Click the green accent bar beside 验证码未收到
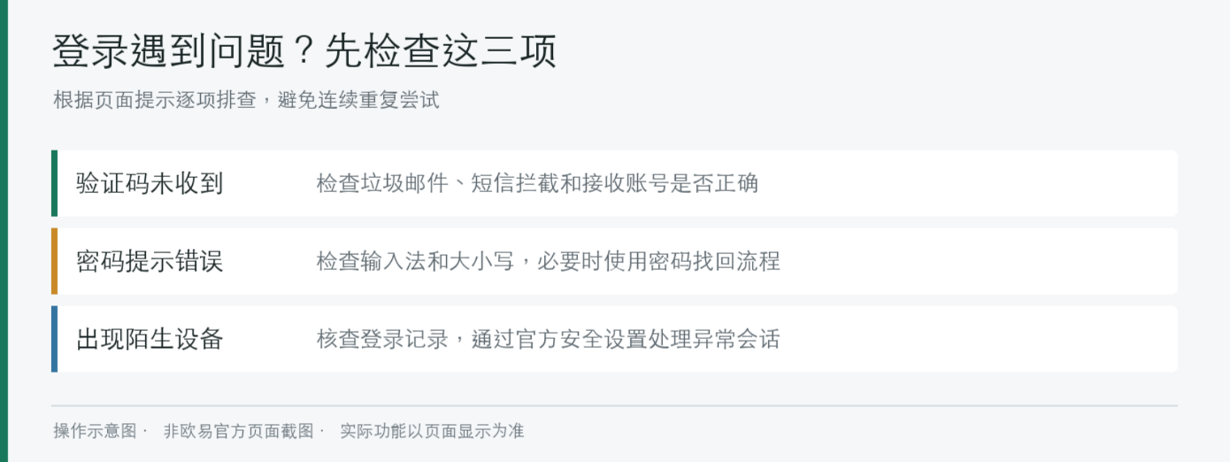 click(x=54, y=183)
